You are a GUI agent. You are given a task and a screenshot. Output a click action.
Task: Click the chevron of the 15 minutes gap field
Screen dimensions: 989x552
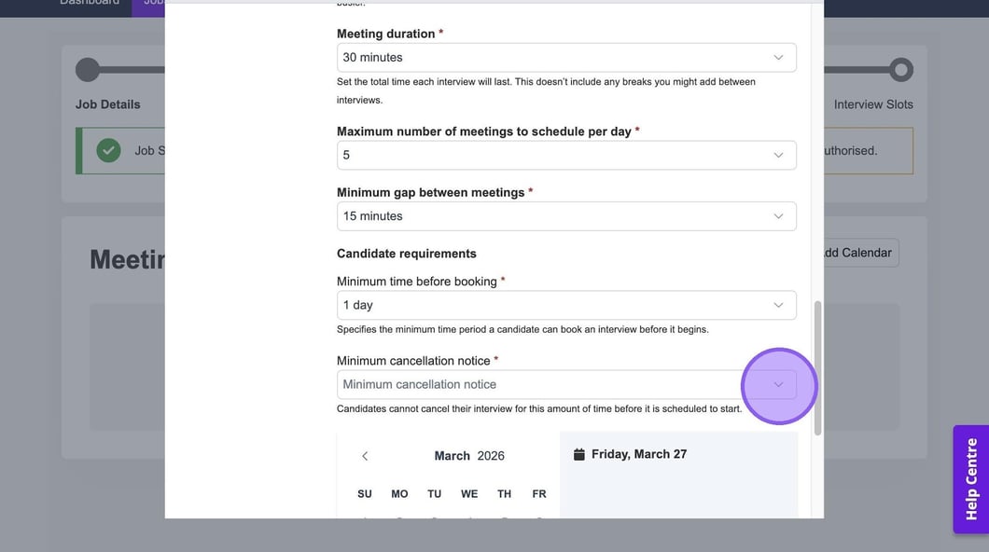click(x=778, y=216)
